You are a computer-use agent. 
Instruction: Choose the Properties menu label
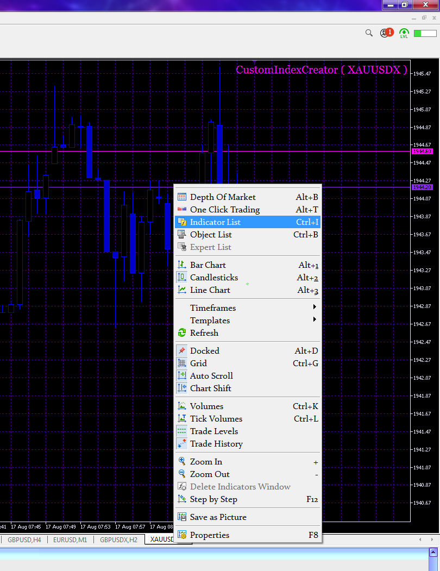point(210,535)
